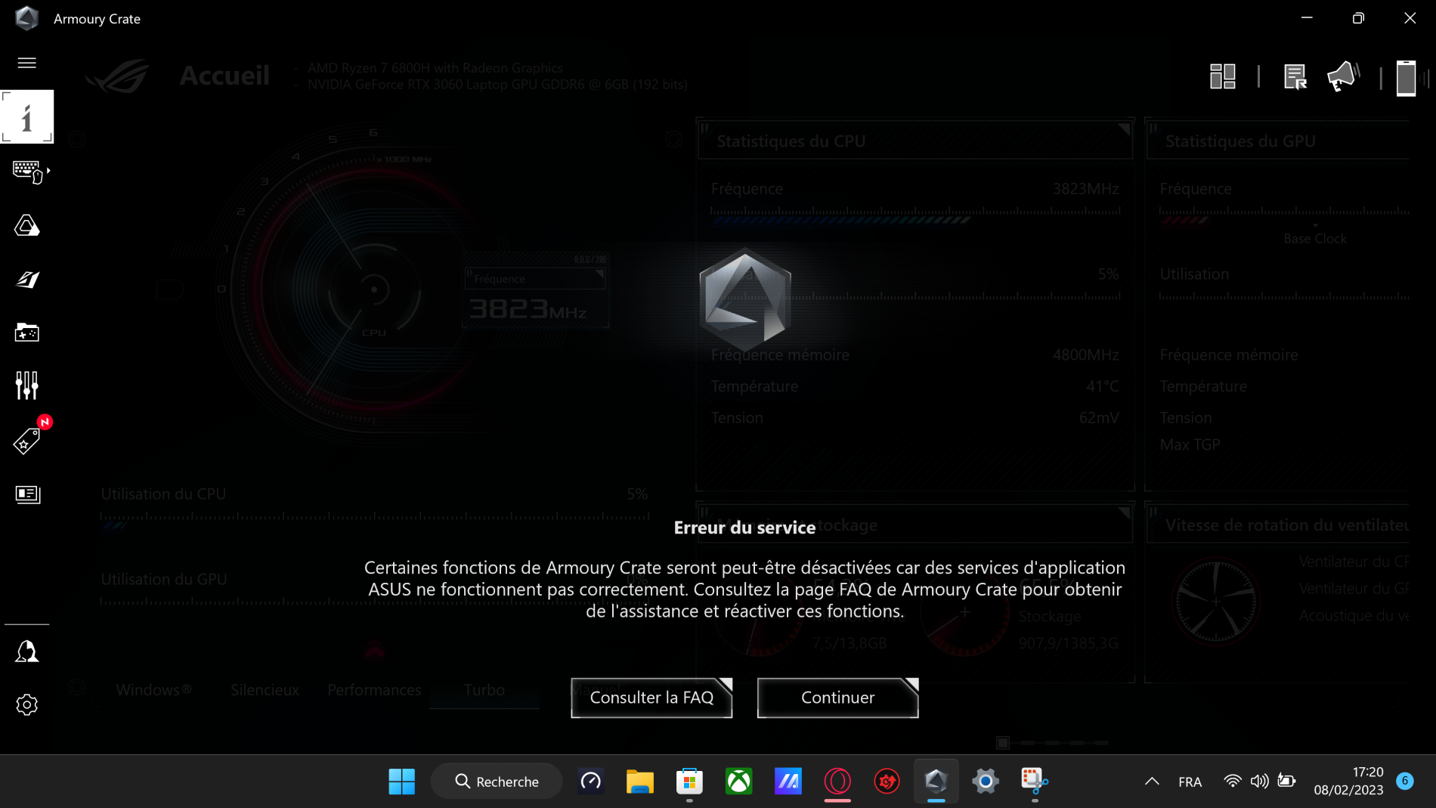Screen dimensions: 1436x808
Task: Open Game Library controller-folder icon
Action: 27,333
